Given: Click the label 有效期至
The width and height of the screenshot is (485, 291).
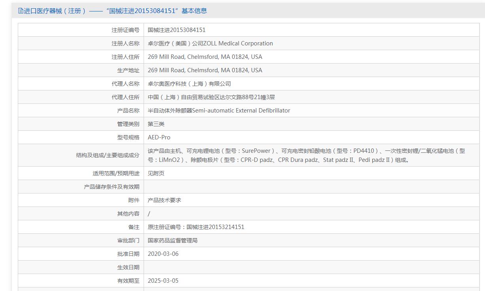Looking at the screenshot, I should pyautogui.click(x=128, y=281).
